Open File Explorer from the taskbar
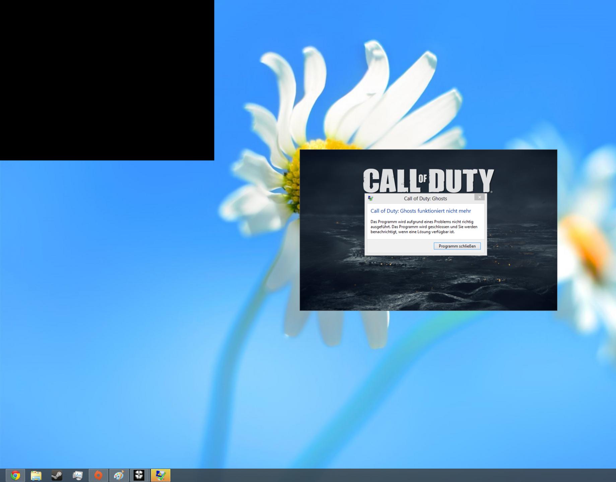The height and width of the screenshot is (482, 616). click(36, 475)
